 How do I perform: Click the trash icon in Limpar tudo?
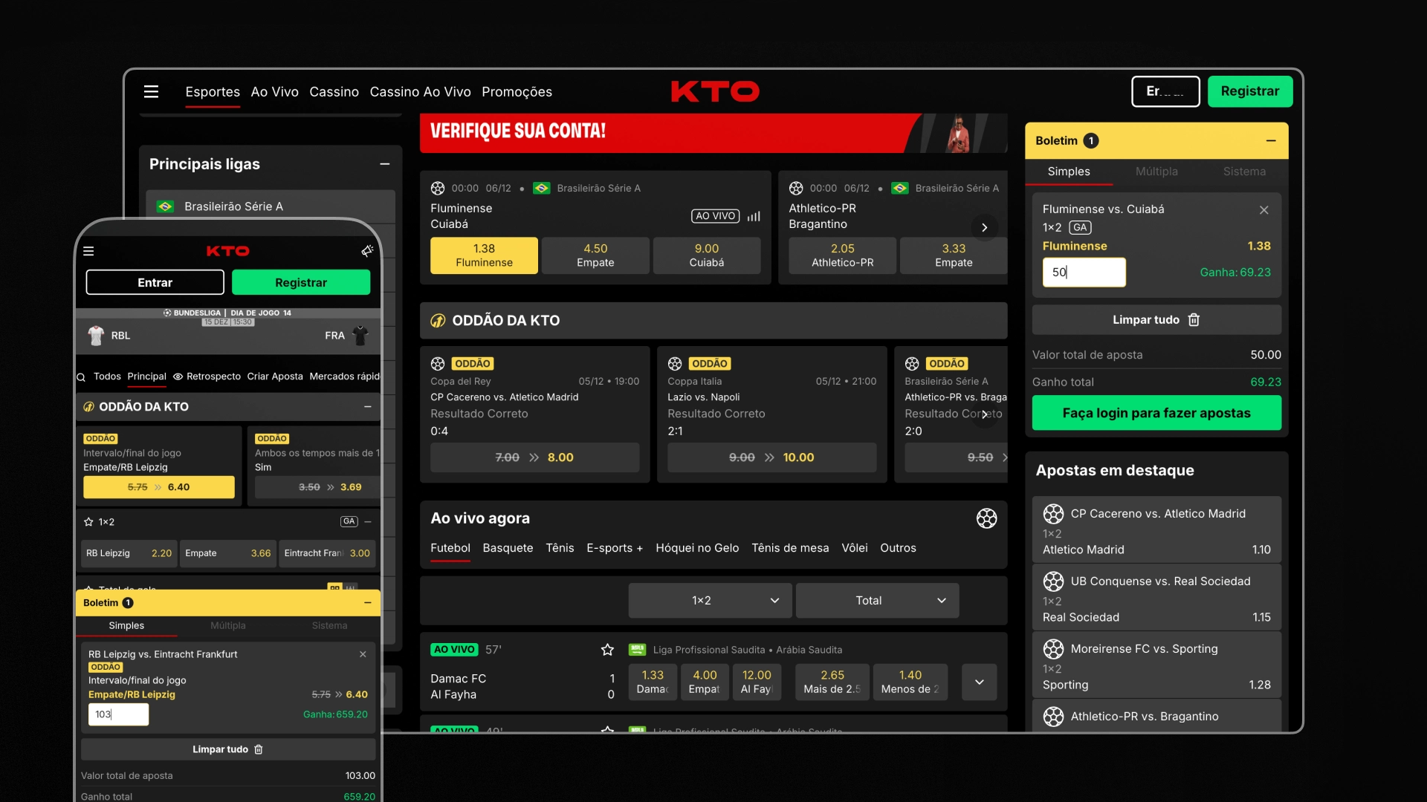click(x=1194, y=320)
